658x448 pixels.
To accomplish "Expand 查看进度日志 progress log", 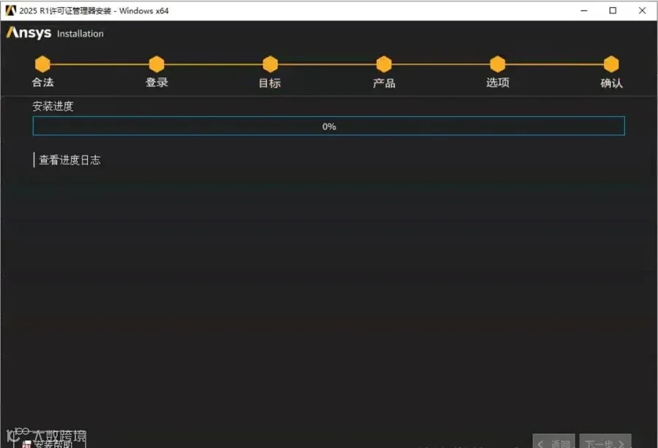I will click(69, 160).
